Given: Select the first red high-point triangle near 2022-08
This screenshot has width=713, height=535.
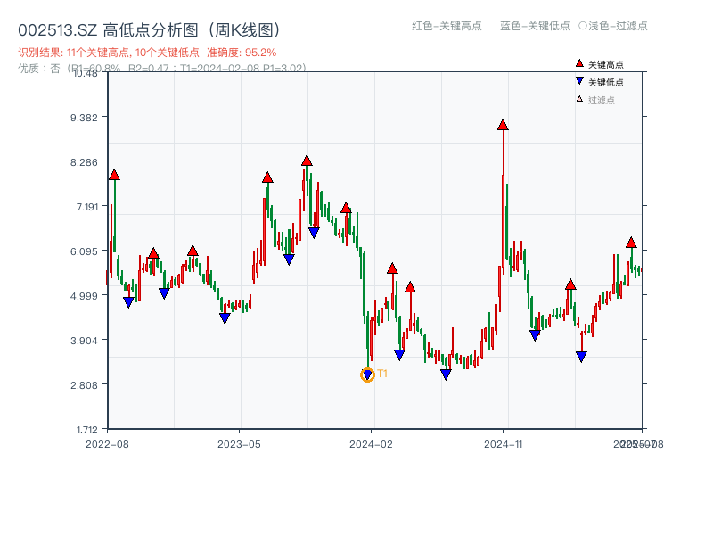Looking at the screenshot, I should tap(114, 176).
